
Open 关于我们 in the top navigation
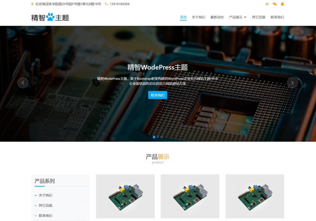[198, 17]
